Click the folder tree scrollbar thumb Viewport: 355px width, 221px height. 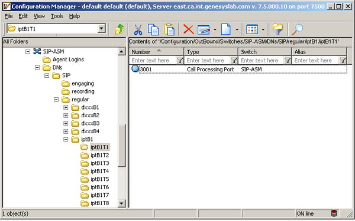(x=121, y=146)
